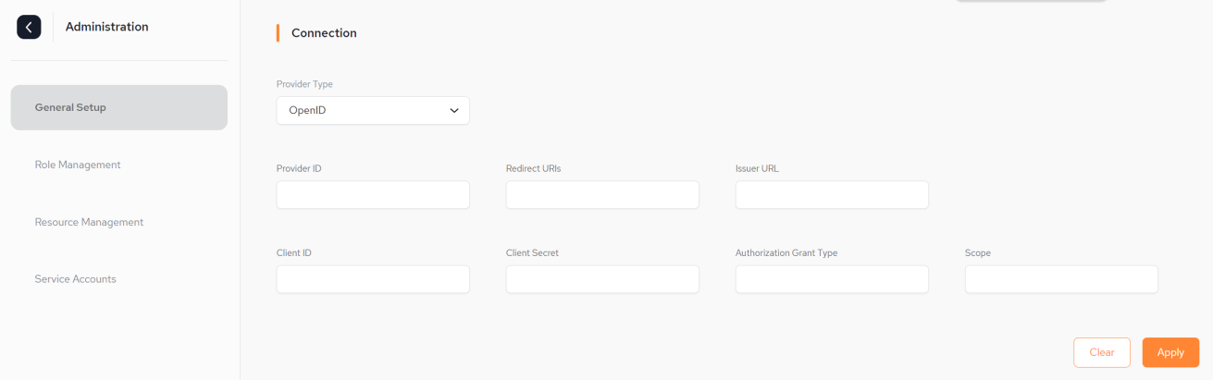Screen dimensions: 1213x380
Task: Click inside the Issuer URL field
Action: [832, 195]
